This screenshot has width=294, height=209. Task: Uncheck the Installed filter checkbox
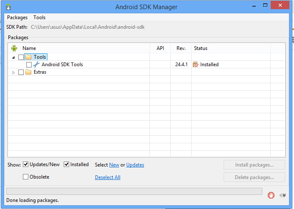(66, 164)
